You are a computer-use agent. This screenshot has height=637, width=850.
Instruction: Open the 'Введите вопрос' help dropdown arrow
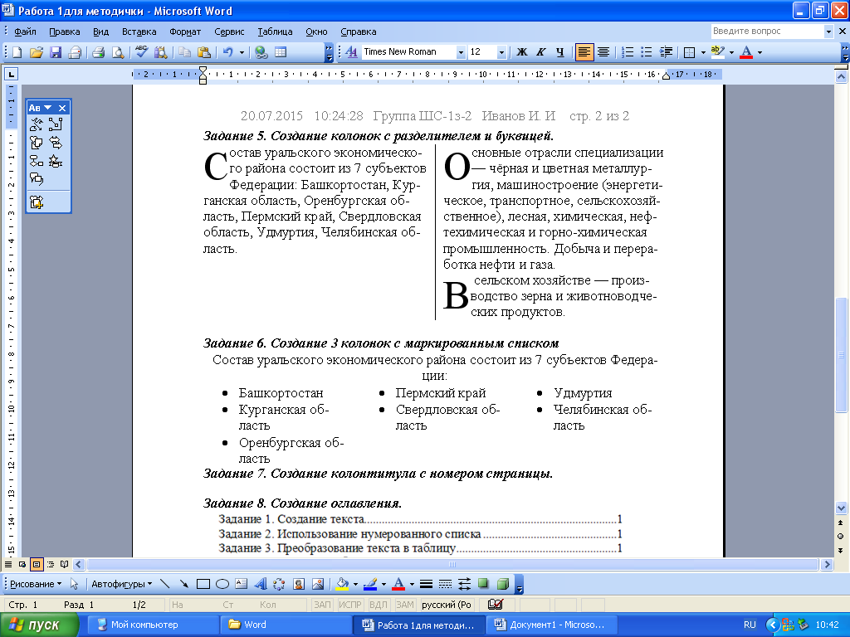(x=828, y=32)
